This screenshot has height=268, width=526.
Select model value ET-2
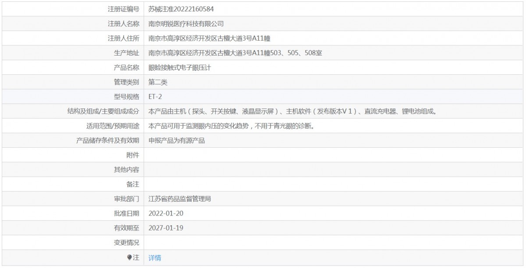tap(155, 97)
